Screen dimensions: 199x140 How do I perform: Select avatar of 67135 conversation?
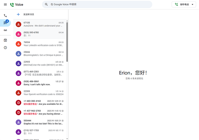click(x=18, y=24)
